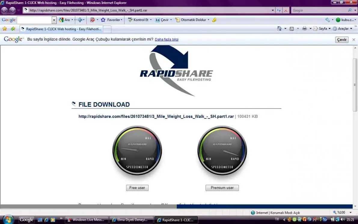Screen dimensions: 358x224
Task: Click the Google search box in the browser
Action: point(319,10)
